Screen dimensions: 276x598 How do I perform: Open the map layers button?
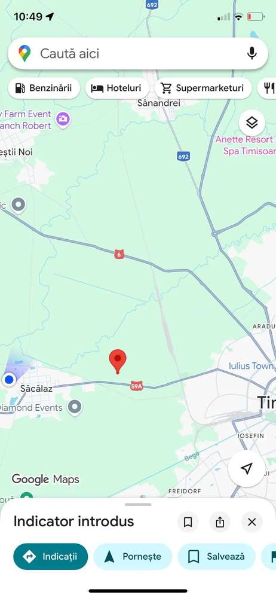pos(252,123)
